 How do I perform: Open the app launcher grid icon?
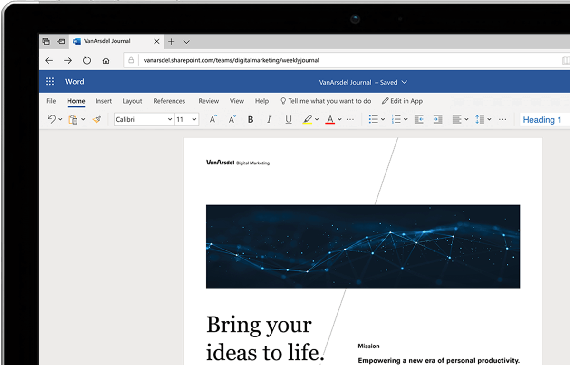(50, 81)
